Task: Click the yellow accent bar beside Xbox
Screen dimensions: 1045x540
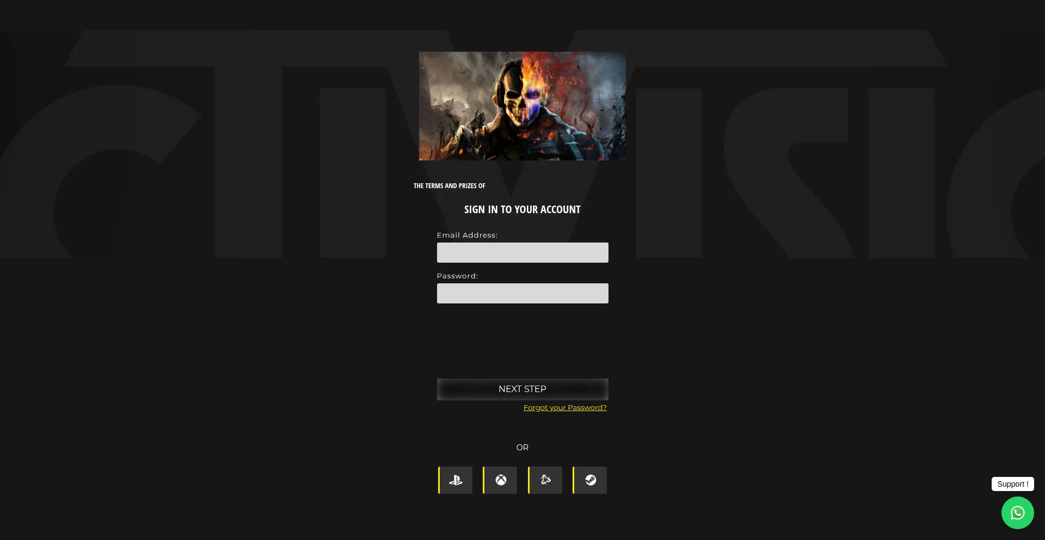Action: 483,480
